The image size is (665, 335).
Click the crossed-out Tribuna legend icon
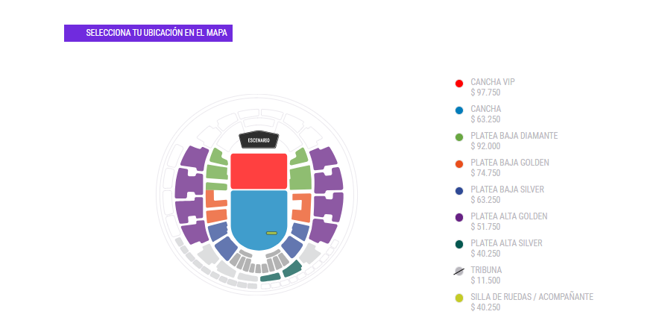[459, 271]
